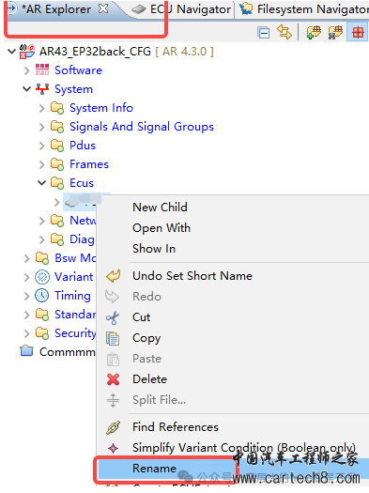Select the Signals And Signal Groups label

pos(142,127)
